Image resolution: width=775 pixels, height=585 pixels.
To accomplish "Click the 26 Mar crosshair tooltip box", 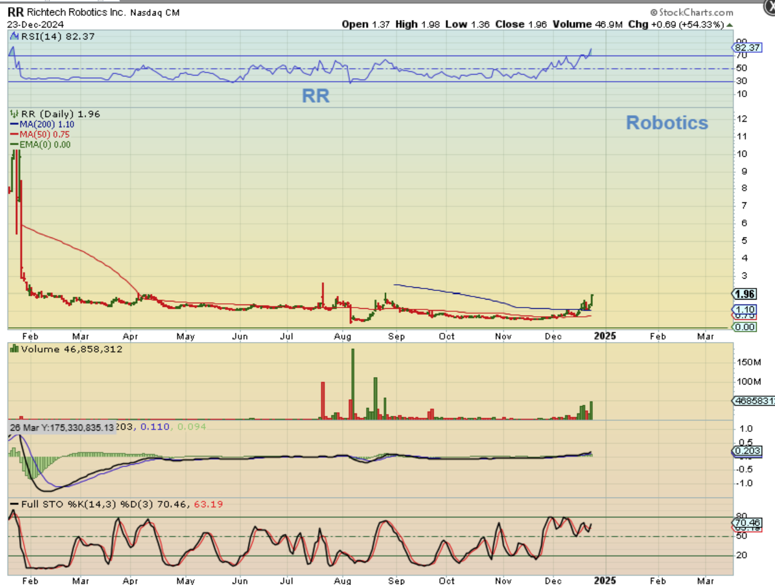I will pyautogui.click(x=62, y=427).
